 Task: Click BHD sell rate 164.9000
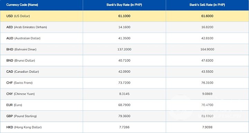(207, 49)
